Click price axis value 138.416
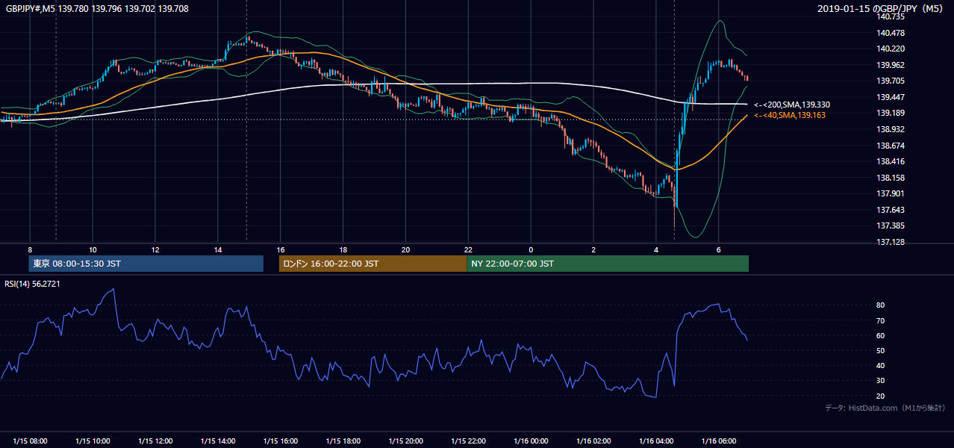This screenshot has height=448, width=954. (891, 161)
